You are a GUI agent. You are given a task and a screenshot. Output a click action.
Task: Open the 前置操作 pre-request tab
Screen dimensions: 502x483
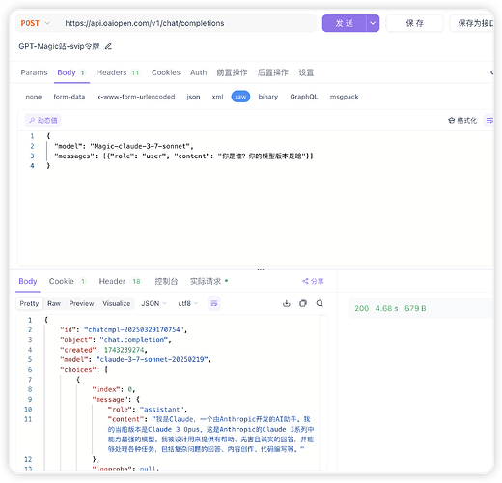click(x=232, y=72)
